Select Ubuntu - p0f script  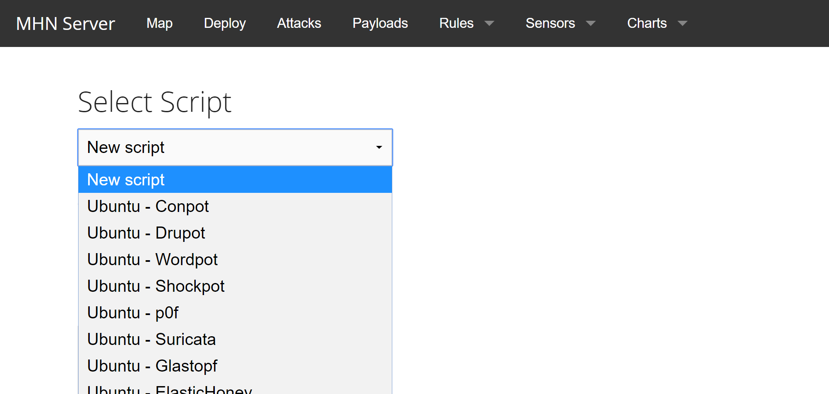tap(235, 313)
